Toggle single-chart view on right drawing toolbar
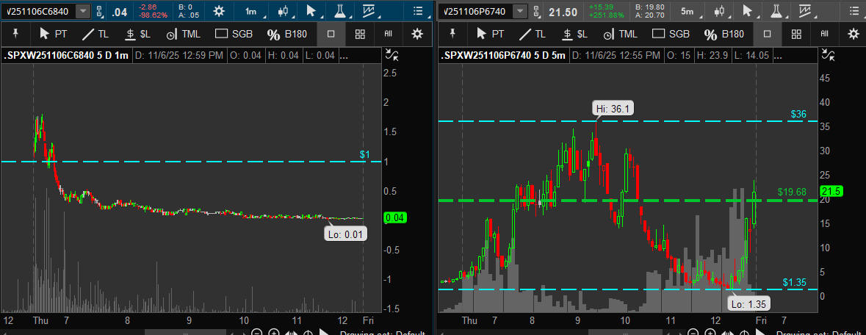This screenshot has width=866, height=335. click(x=767, y=34)
